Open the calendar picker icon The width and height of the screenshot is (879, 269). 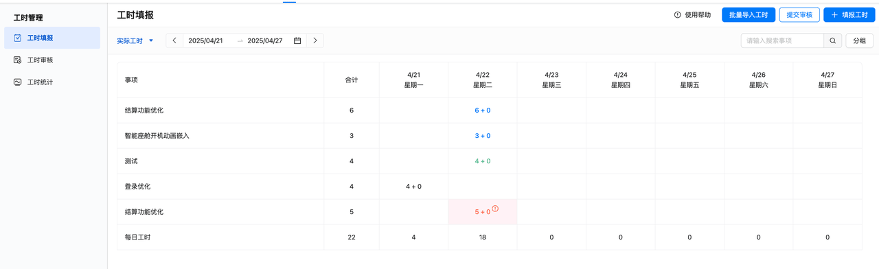click(297, 41)
